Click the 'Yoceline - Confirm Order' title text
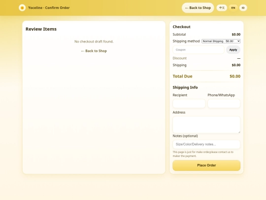 (x=49, y=7)
